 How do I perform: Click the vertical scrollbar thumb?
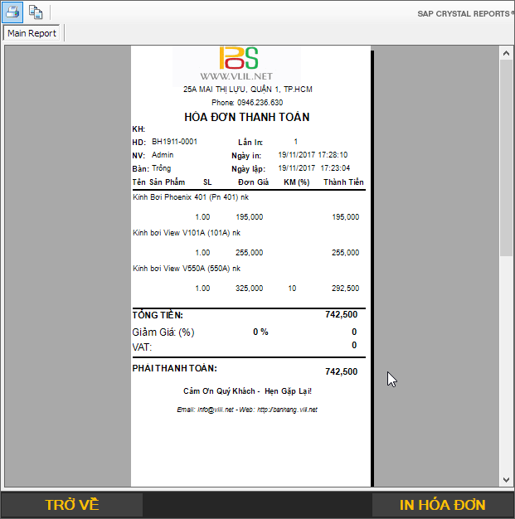[x=506, y=158]
